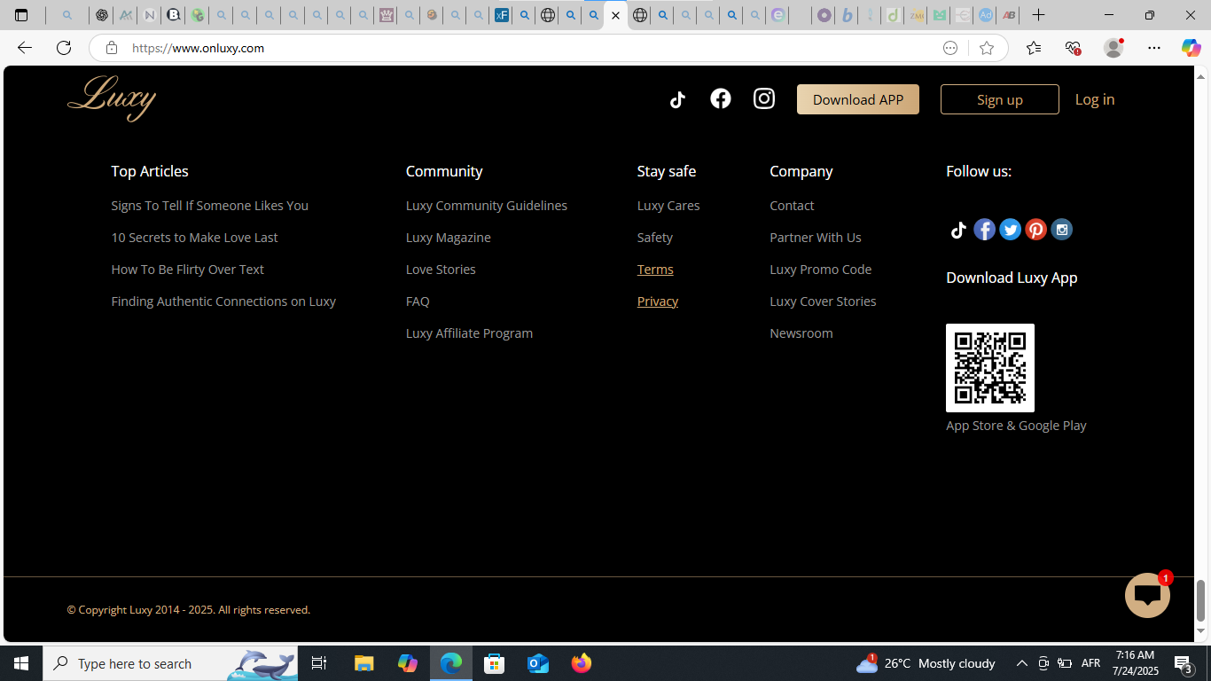The image size is (1211, 681).
Task: View site information lock icon
Action: [x=111, y=48]
